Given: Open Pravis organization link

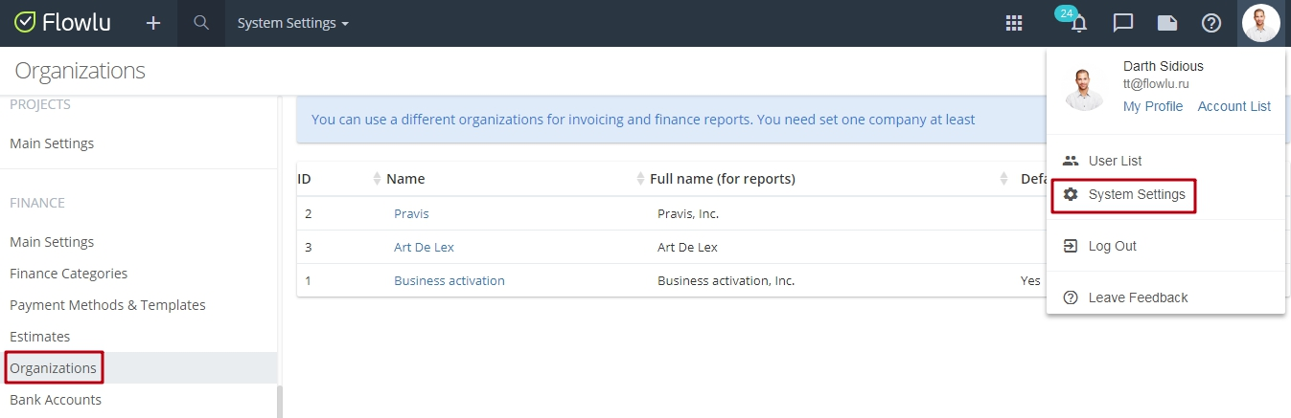Looking at the screenshot, I should tap(411, 213).
